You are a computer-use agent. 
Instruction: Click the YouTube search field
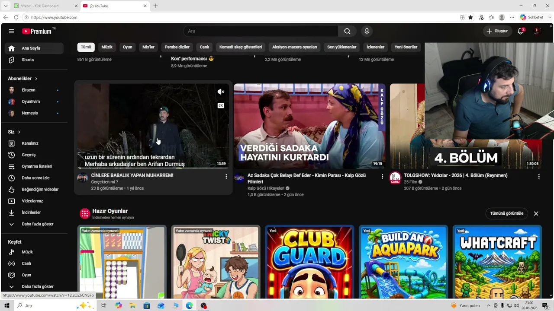coord(261,31)
